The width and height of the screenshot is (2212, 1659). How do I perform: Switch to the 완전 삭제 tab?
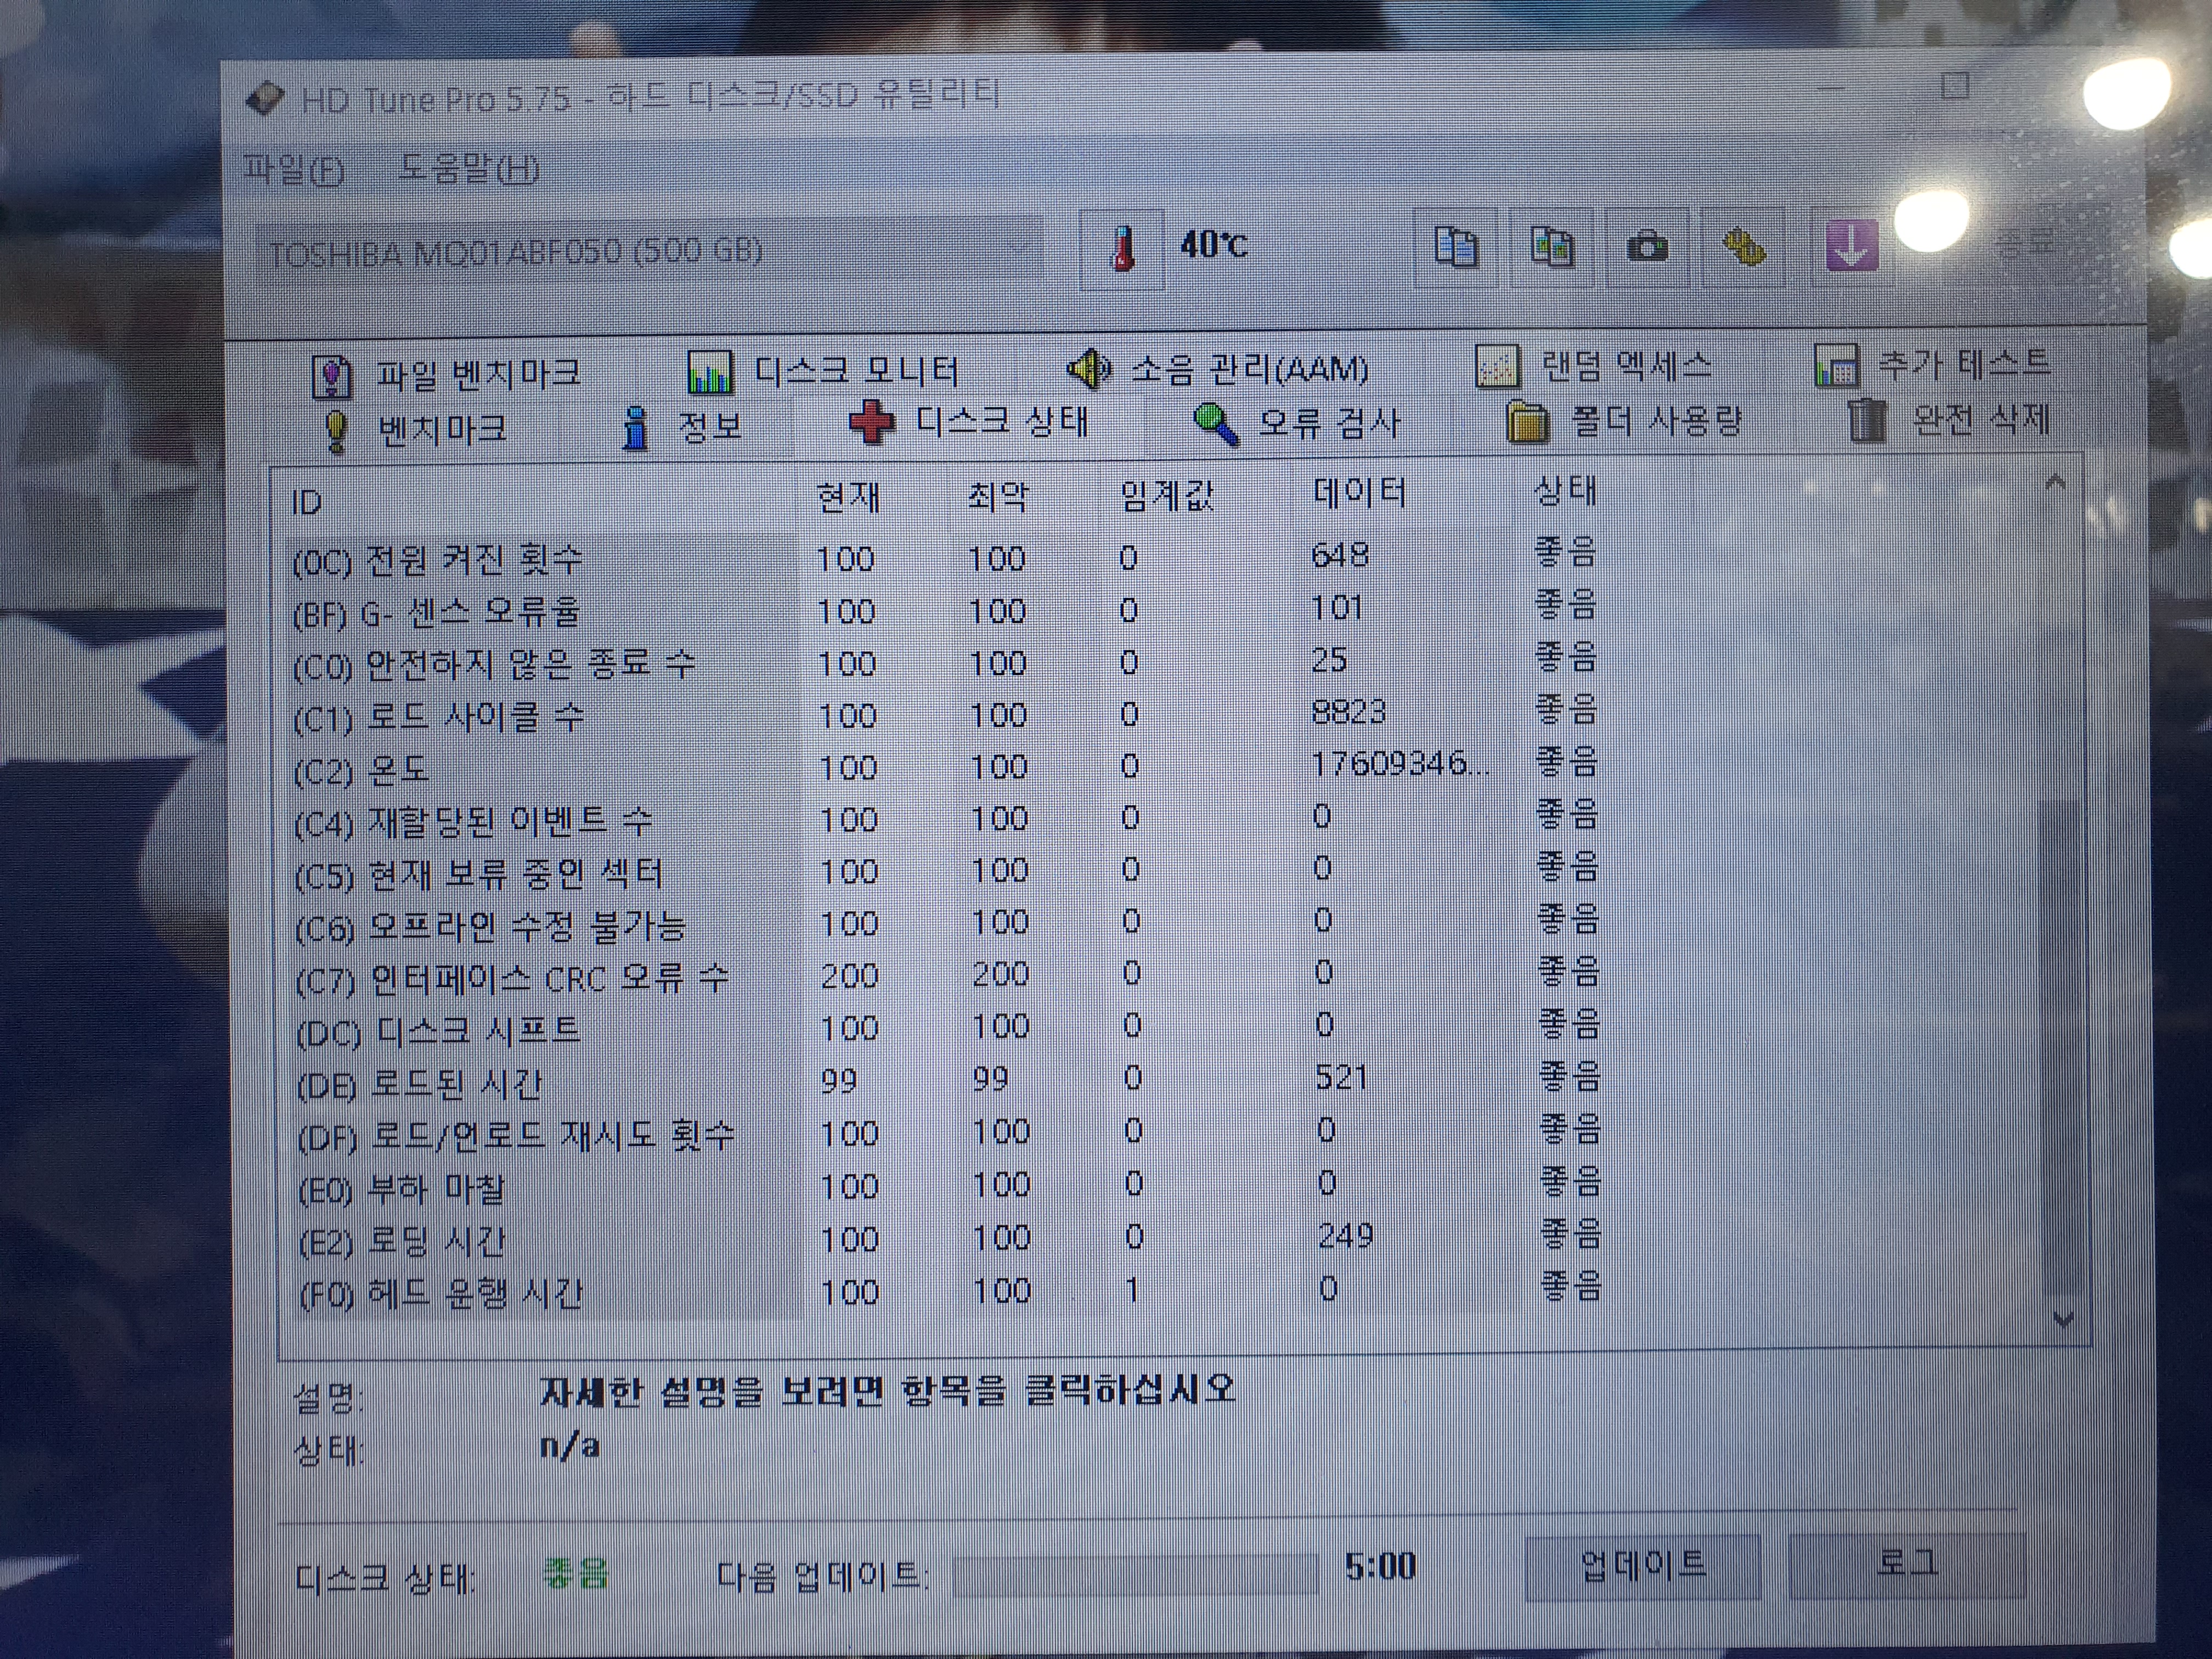(1949, 419)
